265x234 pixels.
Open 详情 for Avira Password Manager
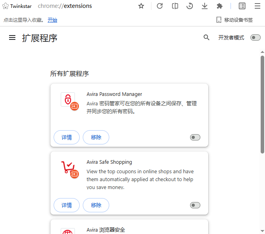click(x=67, y=137)
